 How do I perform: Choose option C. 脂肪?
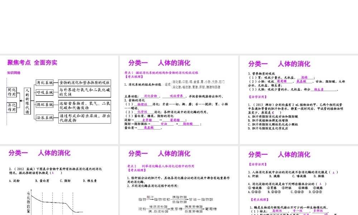[65, 181]
